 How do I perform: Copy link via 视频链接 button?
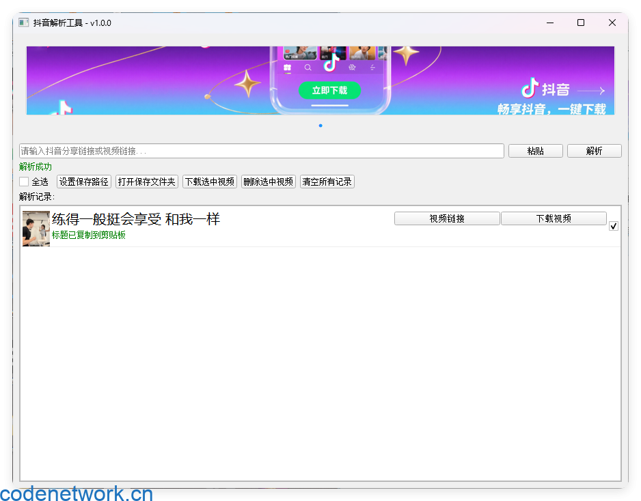(x=447, y=218)
